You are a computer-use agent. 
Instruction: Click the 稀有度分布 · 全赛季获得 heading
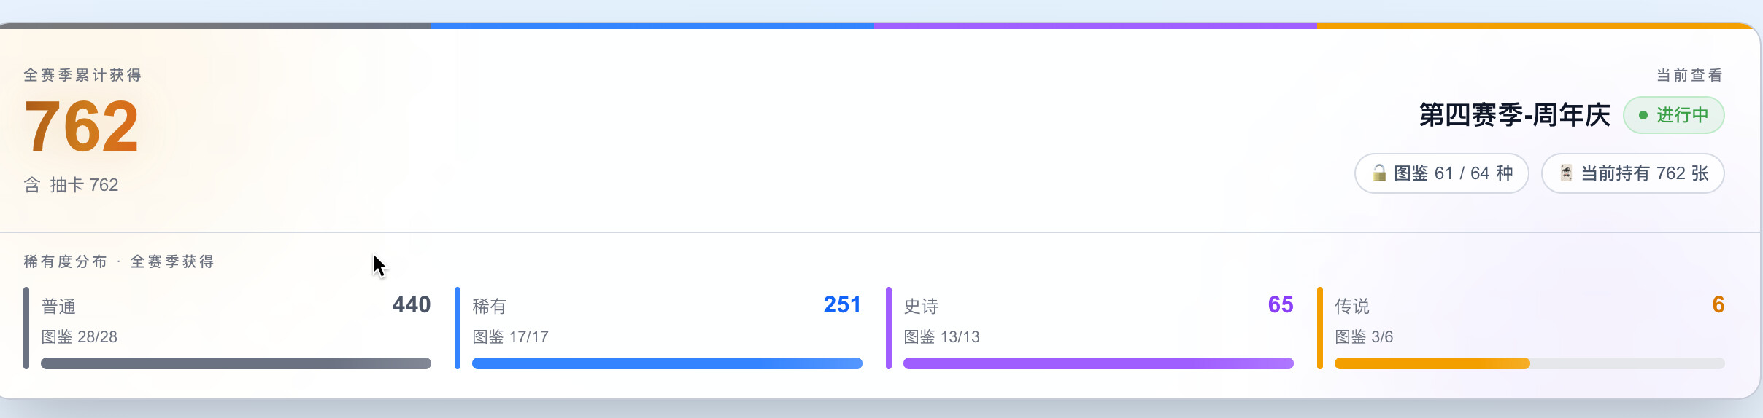click(x=119, y=261)
